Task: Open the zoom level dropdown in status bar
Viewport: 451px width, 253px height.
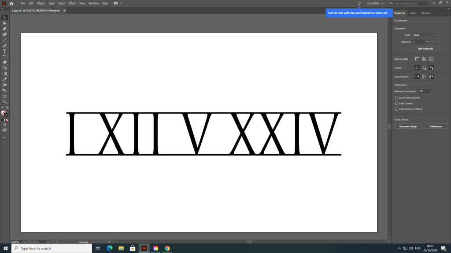Action: pos(24,242)
